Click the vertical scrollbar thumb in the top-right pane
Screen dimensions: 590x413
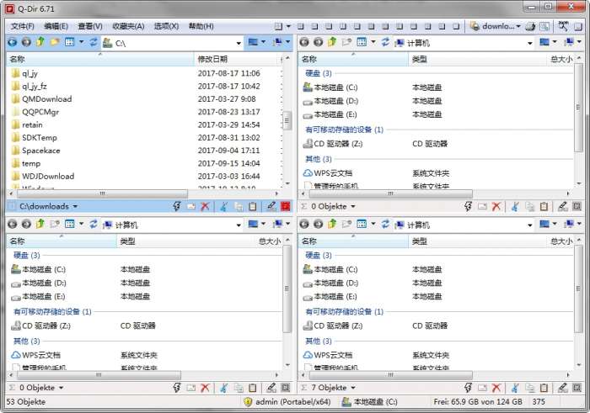click(x=578, y=108)
